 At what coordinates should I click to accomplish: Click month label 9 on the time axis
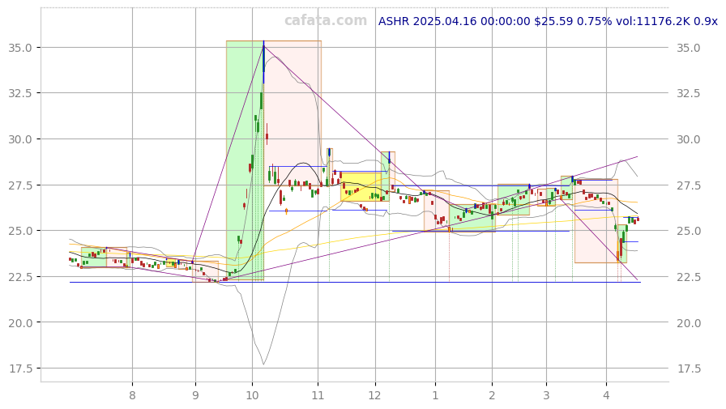coord(195,395)
